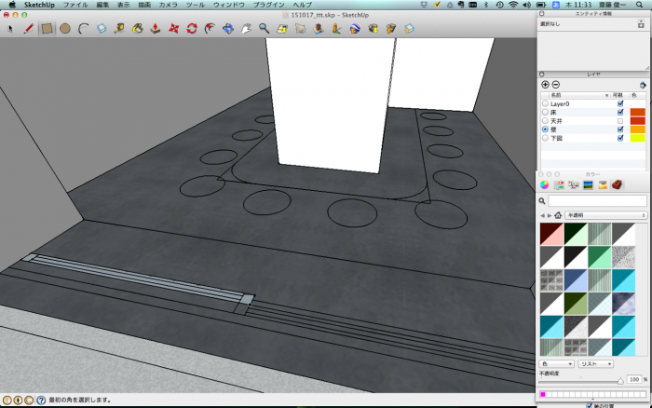Enable visibility for the 天井 layer

click(620, 120)
